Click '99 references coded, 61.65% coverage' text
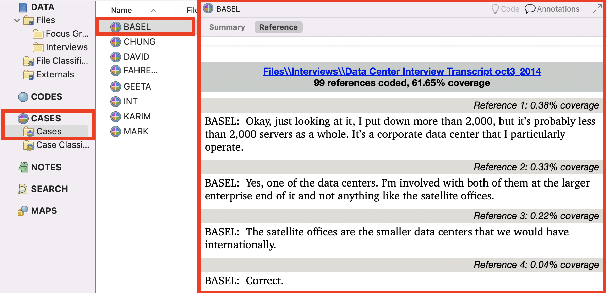 pyautogui.click(x=402, y=83)
